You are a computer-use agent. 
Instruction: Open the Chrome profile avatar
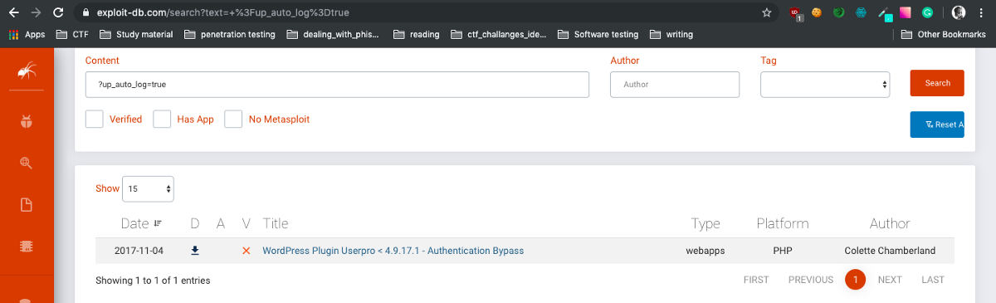pyautogui.click(x=959, y=12)
